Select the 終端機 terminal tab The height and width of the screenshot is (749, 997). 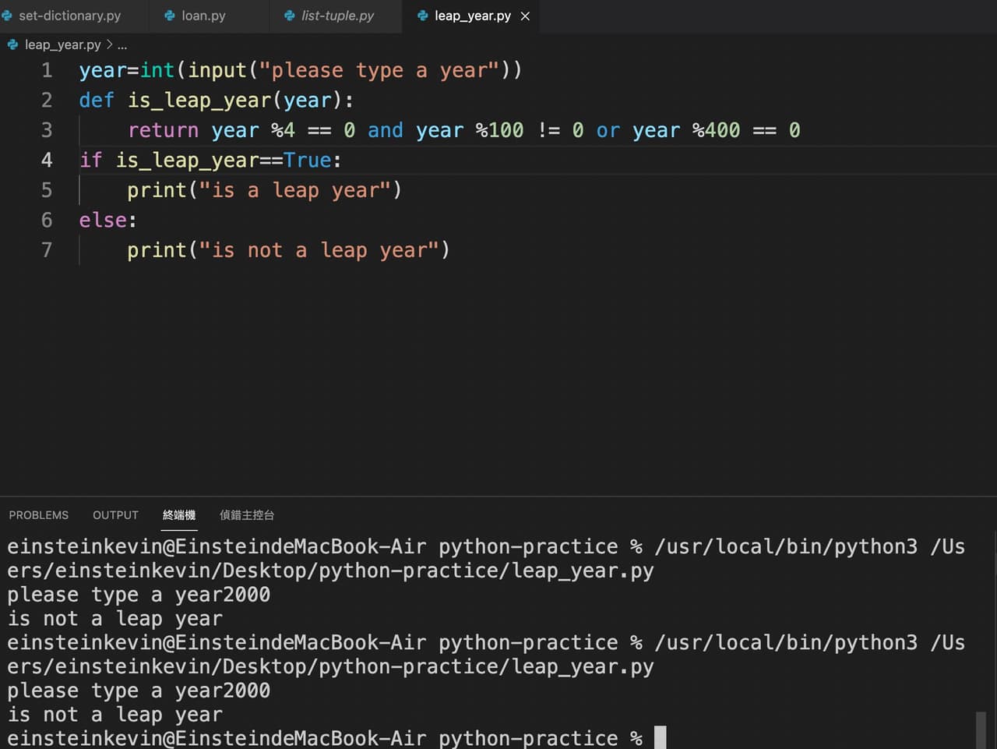(179, 515)
